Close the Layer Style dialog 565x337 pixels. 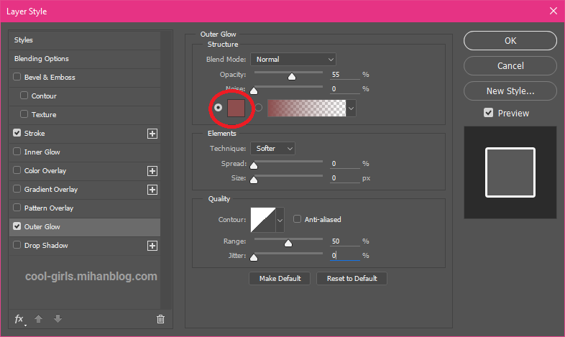point(553,11)
